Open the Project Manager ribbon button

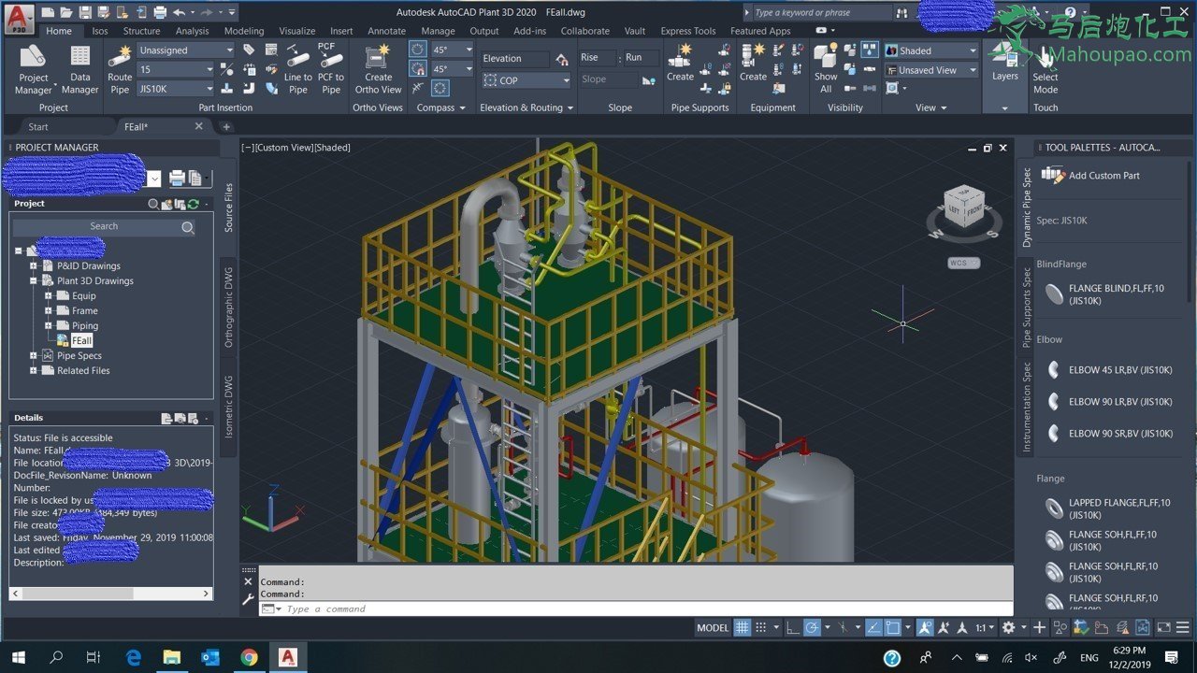[34, 69]
